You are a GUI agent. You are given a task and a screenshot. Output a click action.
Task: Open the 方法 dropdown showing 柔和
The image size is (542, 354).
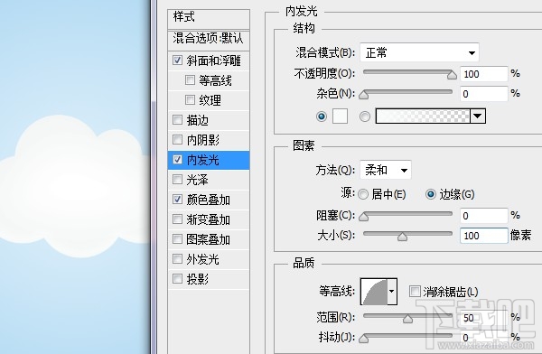click(x=386, y=170)
